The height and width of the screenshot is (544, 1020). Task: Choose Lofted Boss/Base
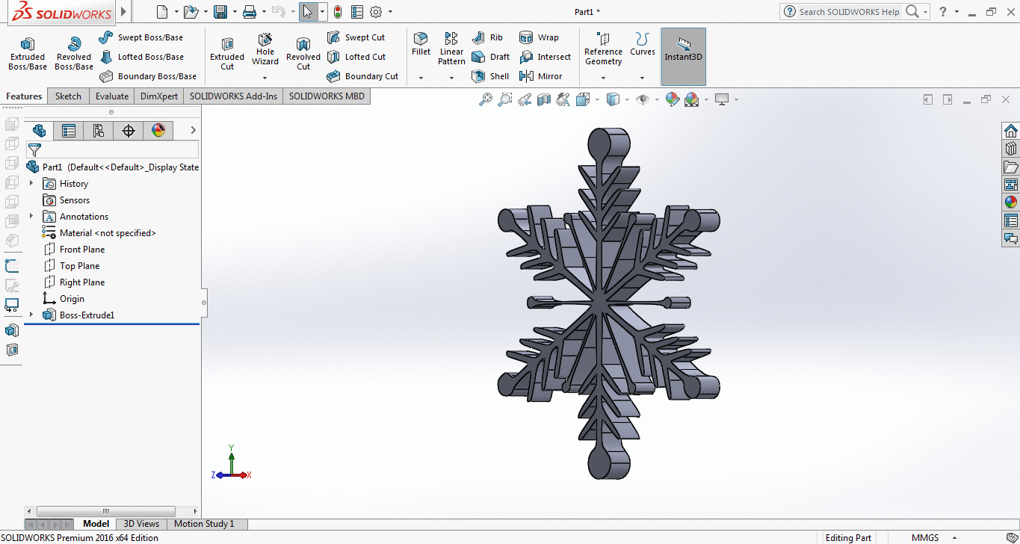point(141,57)
